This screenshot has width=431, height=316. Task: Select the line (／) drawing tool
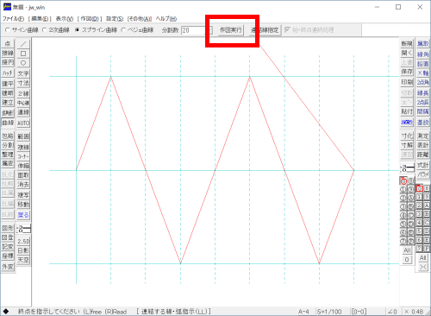(23, 44)
